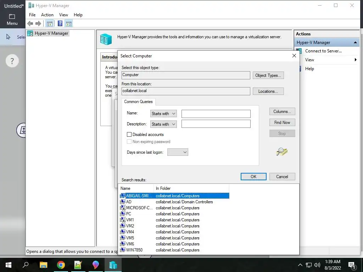The image size is (363, 272).
Task: Toggle the console tree toolbar icon
Action: pyautogui.click(x=49, y=23)
